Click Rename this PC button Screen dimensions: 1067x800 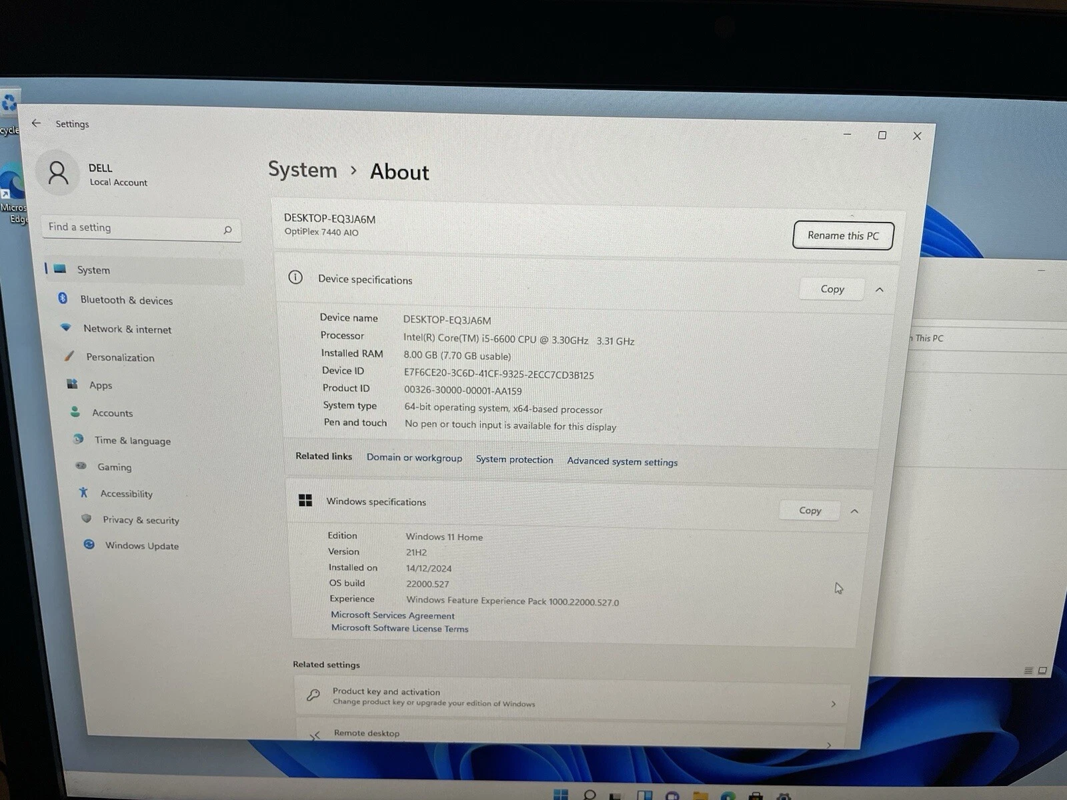pyautogui.click(x=843, y=235)
